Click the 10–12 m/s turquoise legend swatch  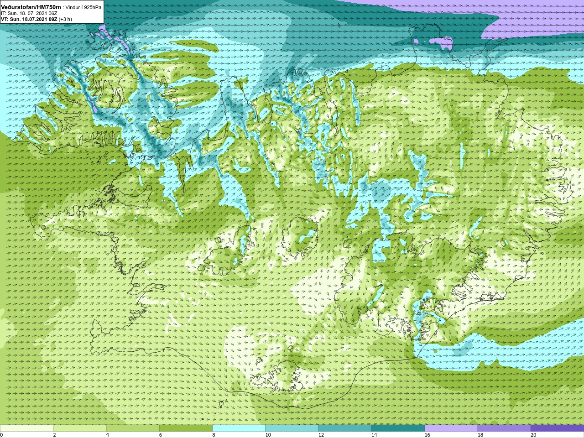[x=292, y=428]
